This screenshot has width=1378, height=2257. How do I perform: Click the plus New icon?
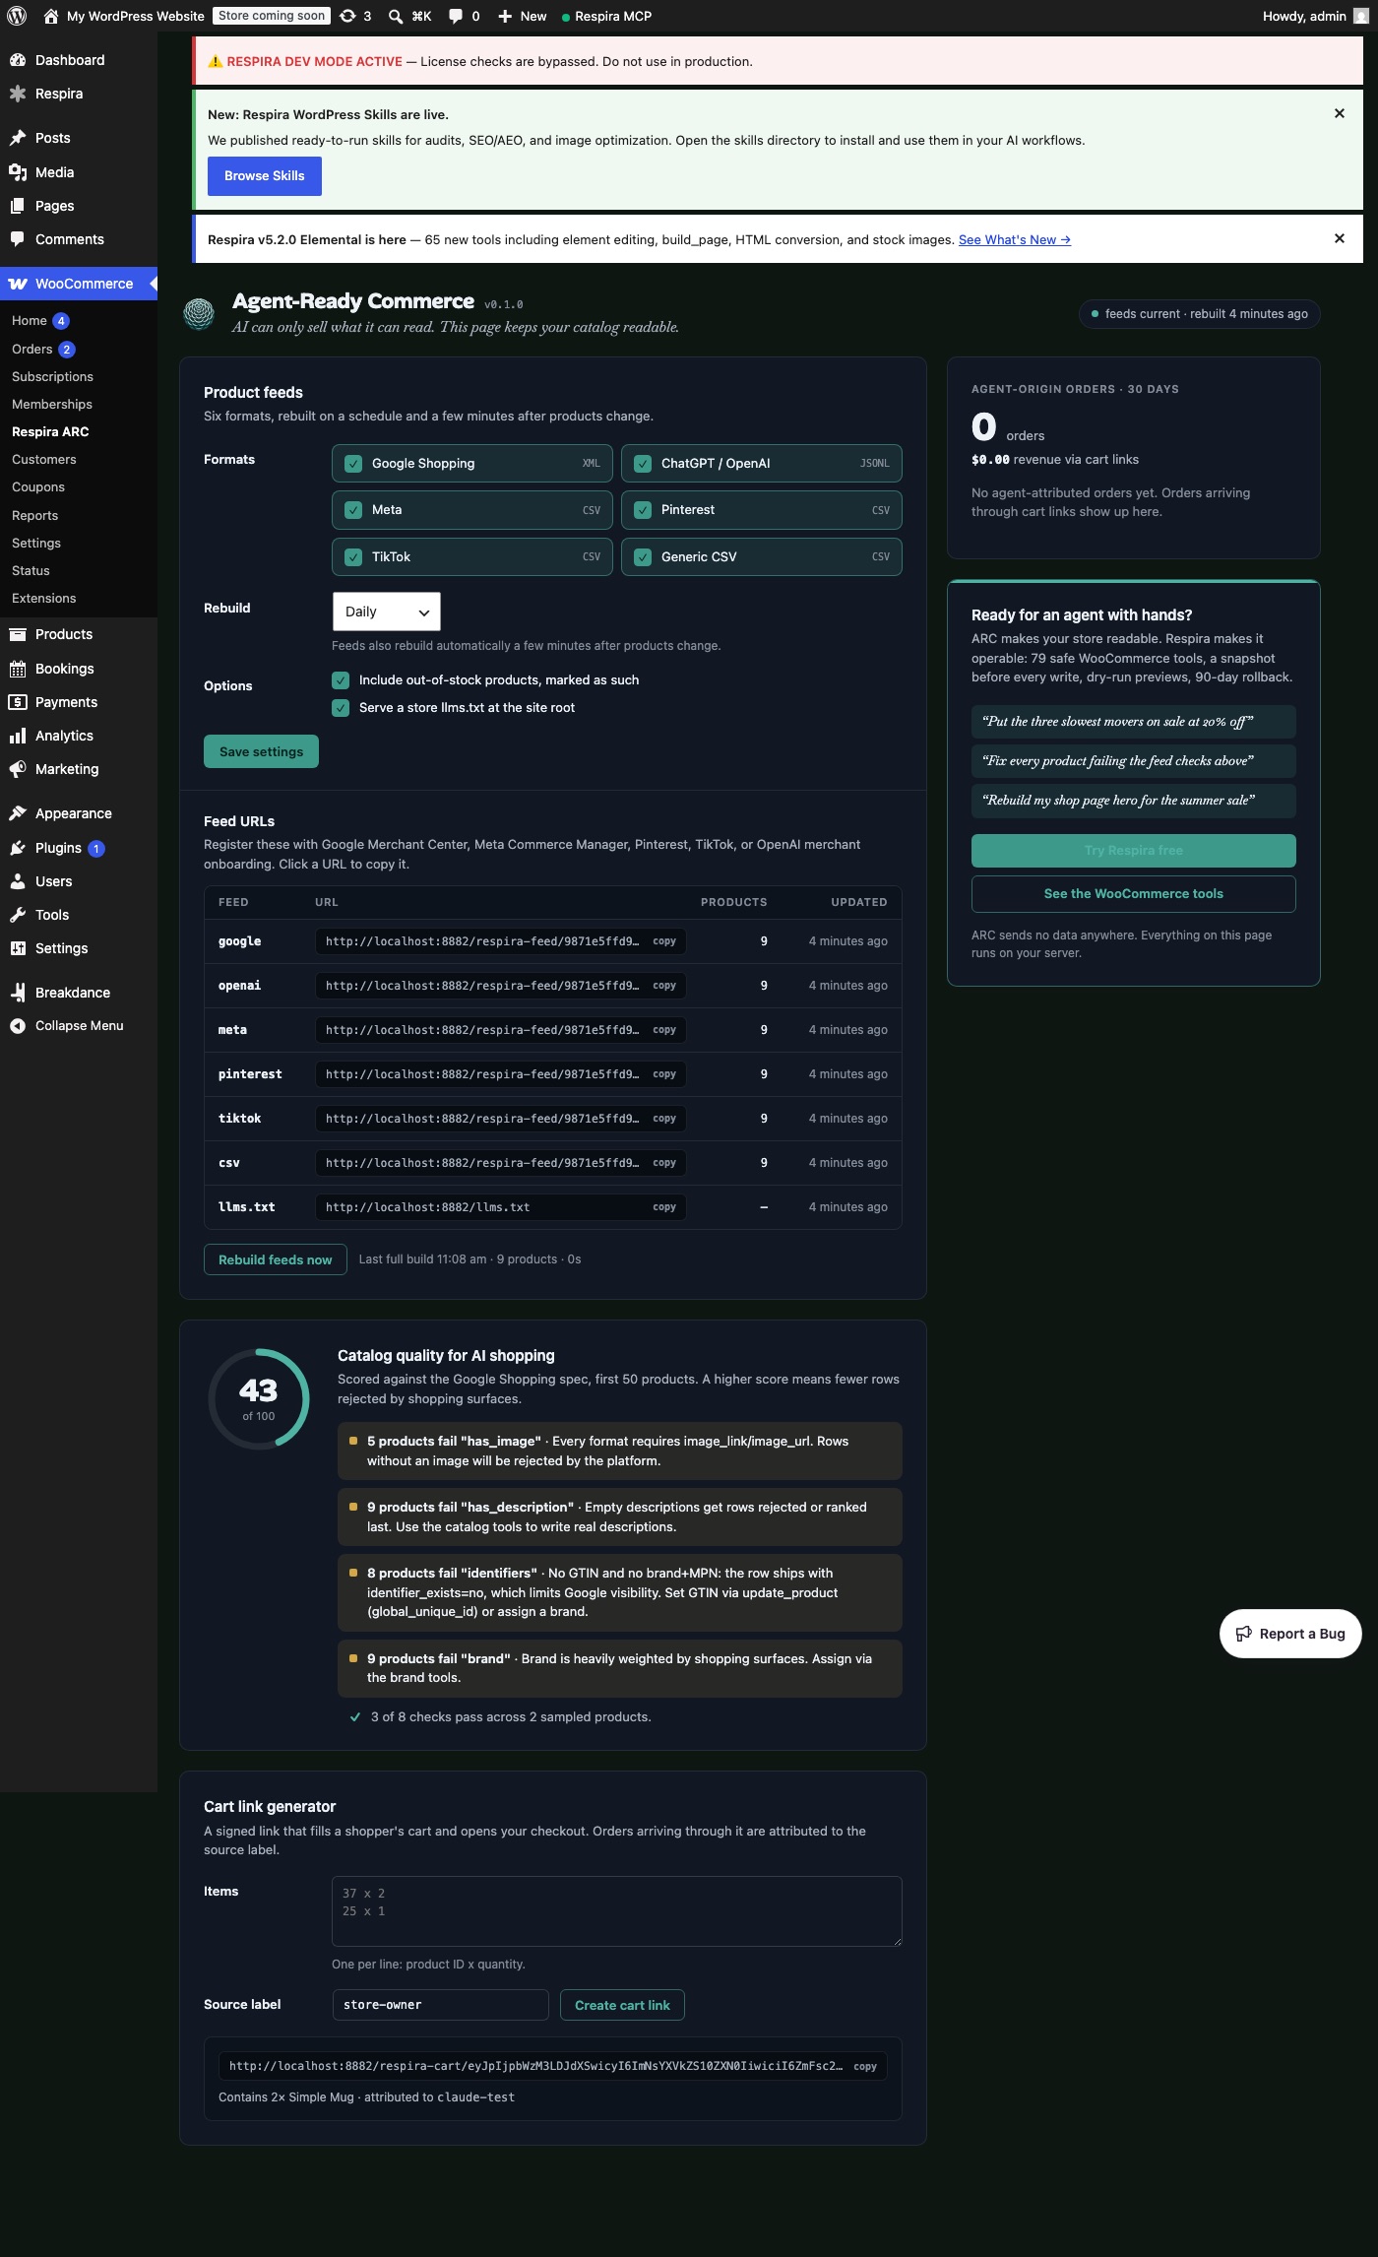coord(505,16)
